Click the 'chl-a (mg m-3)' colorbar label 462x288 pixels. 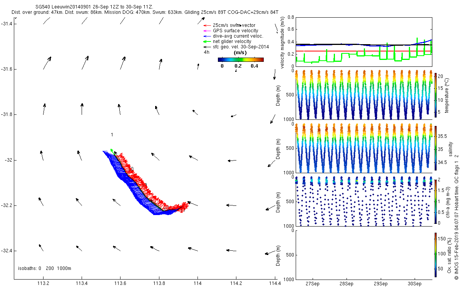[x=448, y=201]
